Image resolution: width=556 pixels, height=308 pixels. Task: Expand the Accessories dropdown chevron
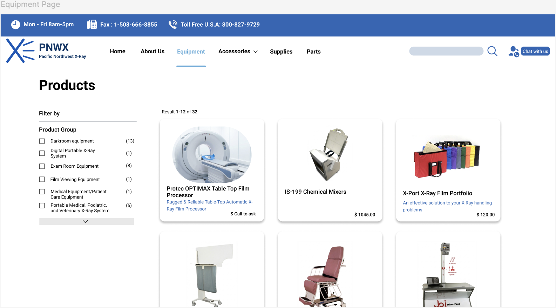click(256, 52)
